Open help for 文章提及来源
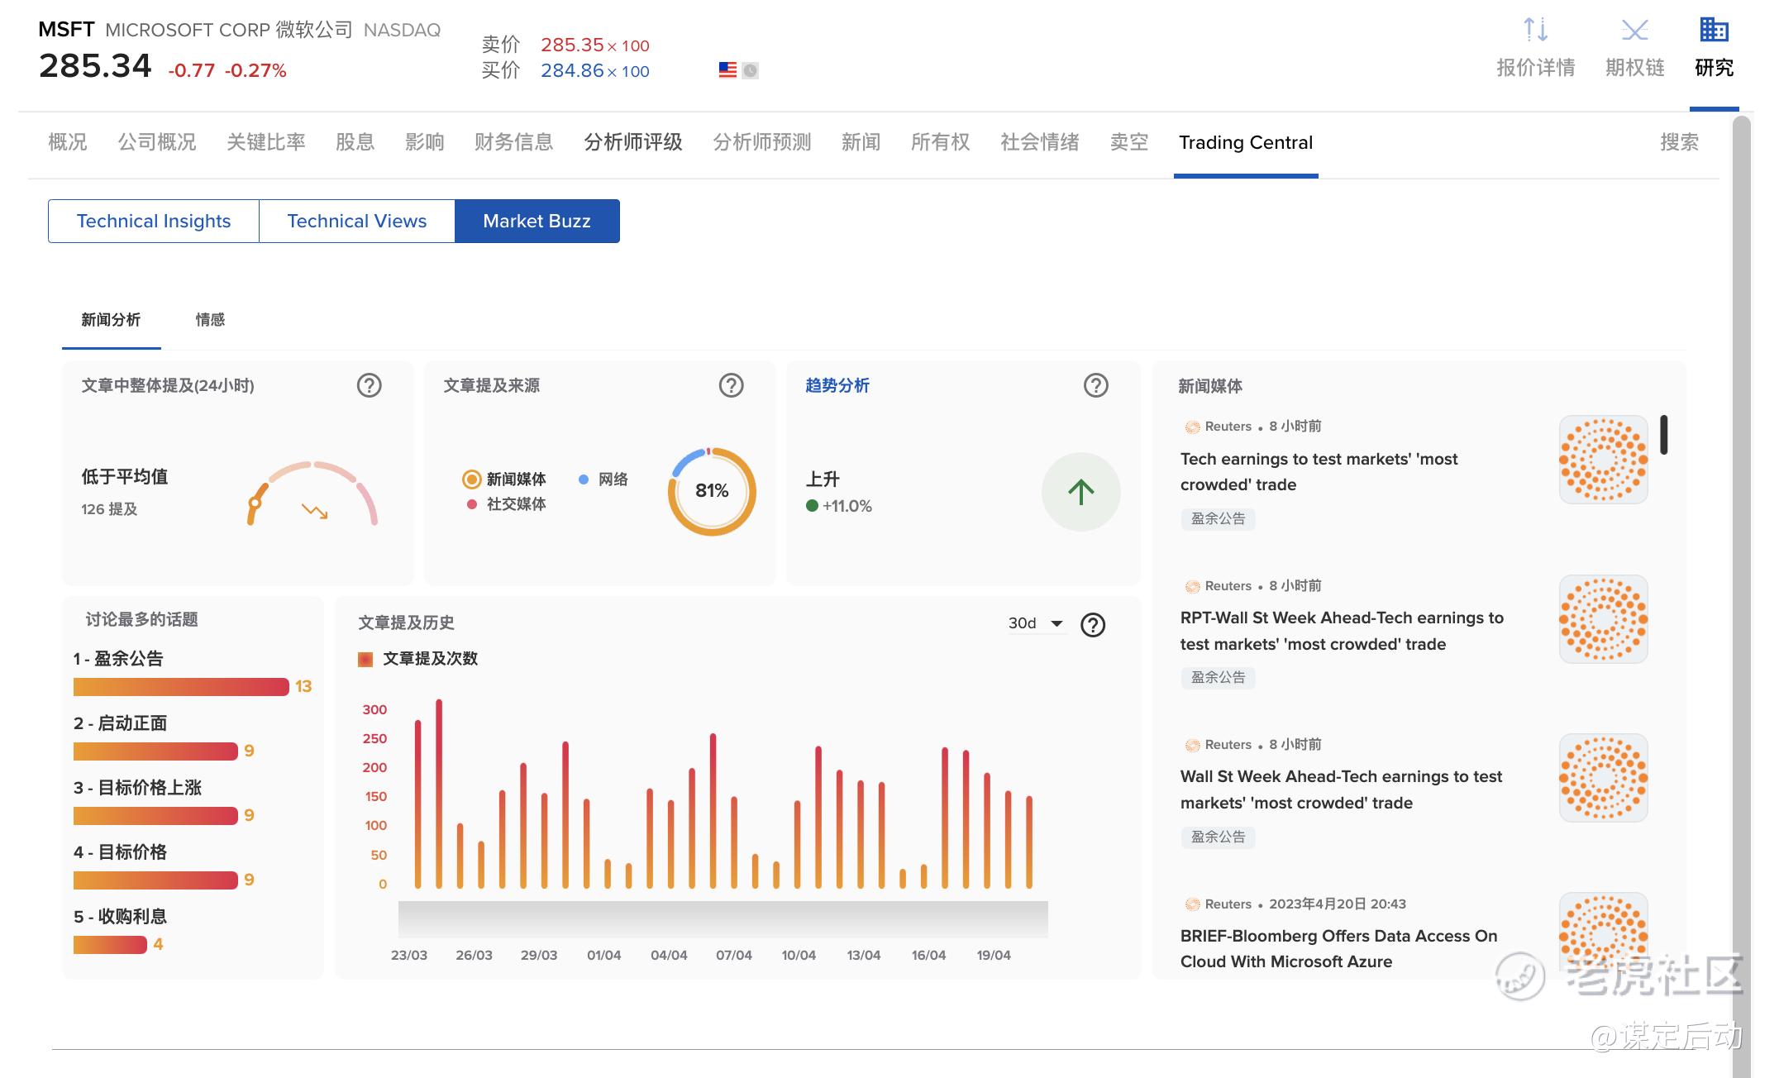Image resolution: width=1779 pixels, height=1078 pixels. [731, 385]
